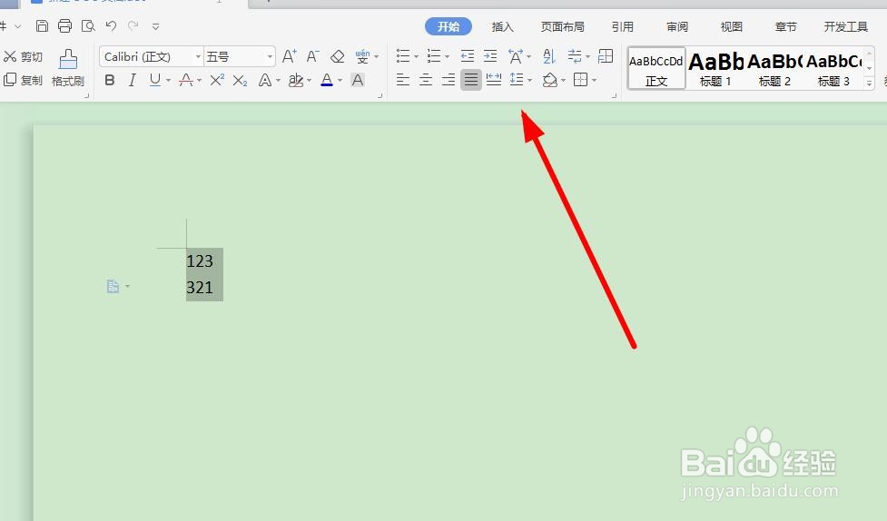The image size is (887, 521).
Task: Switch to the 页面布局 tab
Action: coord(562,26)
